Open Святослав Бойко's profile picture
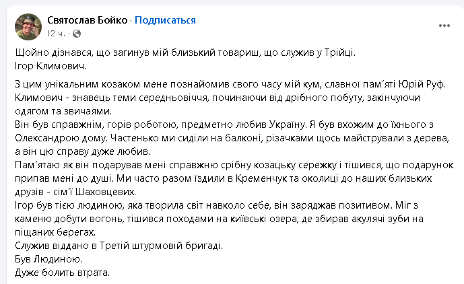Viewport: 464px width, 284px height. pyautogui.click(x=28, y=26)
